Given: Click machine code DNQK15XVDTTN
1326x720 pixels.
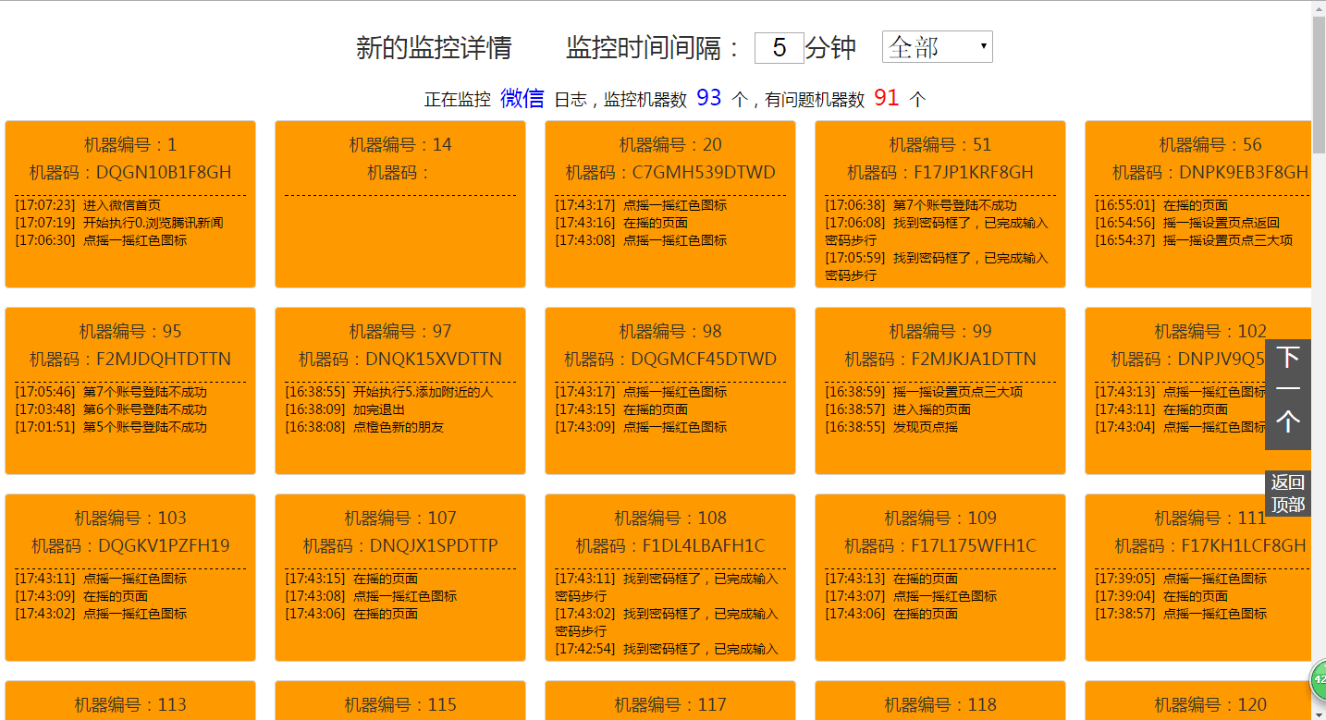Looking at the screenshot, I should pos(434,360).
